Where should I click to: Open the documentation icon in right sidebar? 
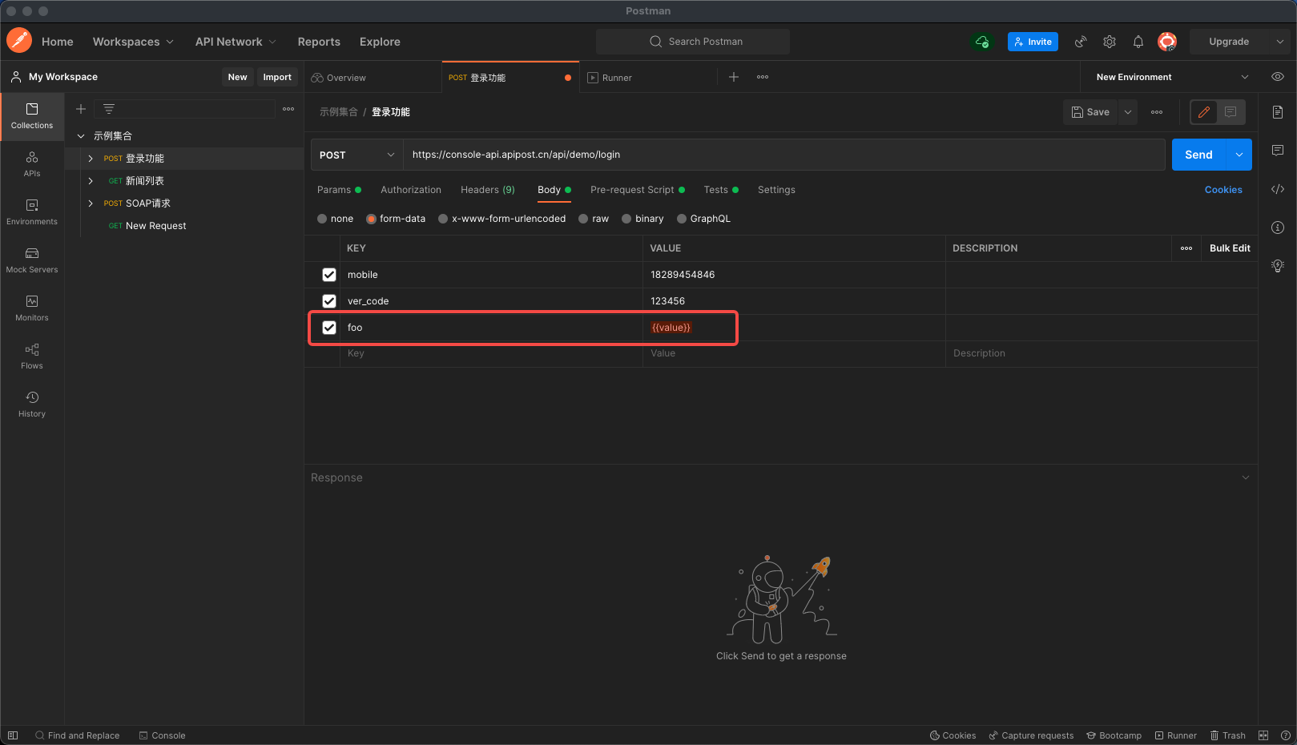(1278, 112)
